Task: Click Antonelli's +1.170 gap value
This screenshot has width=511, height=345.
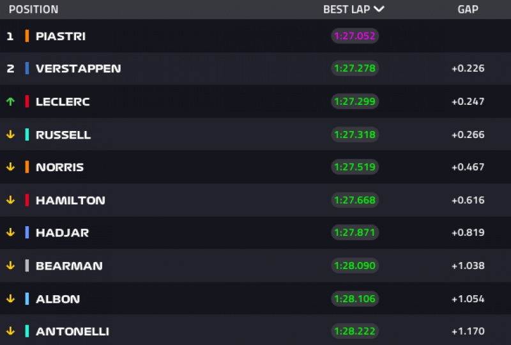Action: coord(468,332)
